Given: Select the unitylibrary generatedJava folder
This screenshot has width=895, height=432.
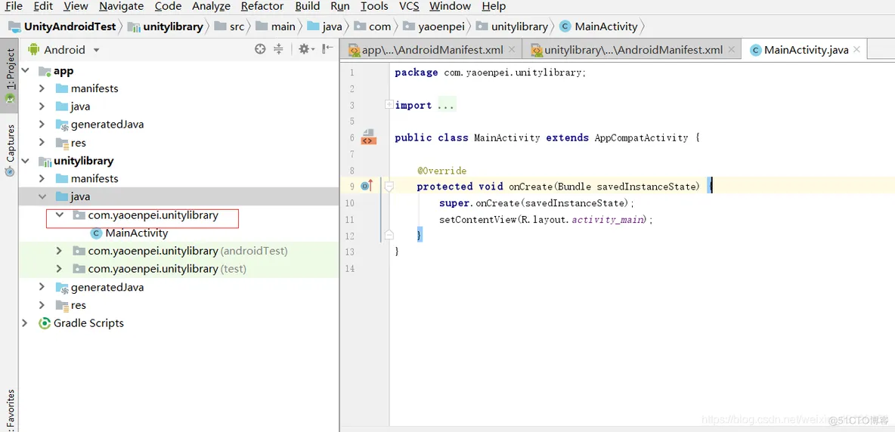Looking at the screenshot, I should tap(99, 287).
